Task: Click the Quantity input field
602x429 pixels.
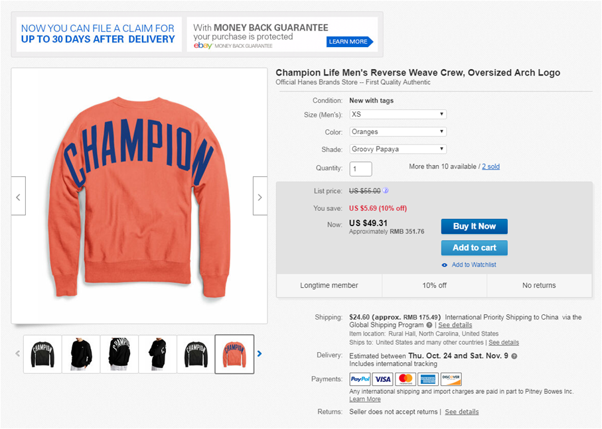Action: pyautogui.click(x=361, y=168)
